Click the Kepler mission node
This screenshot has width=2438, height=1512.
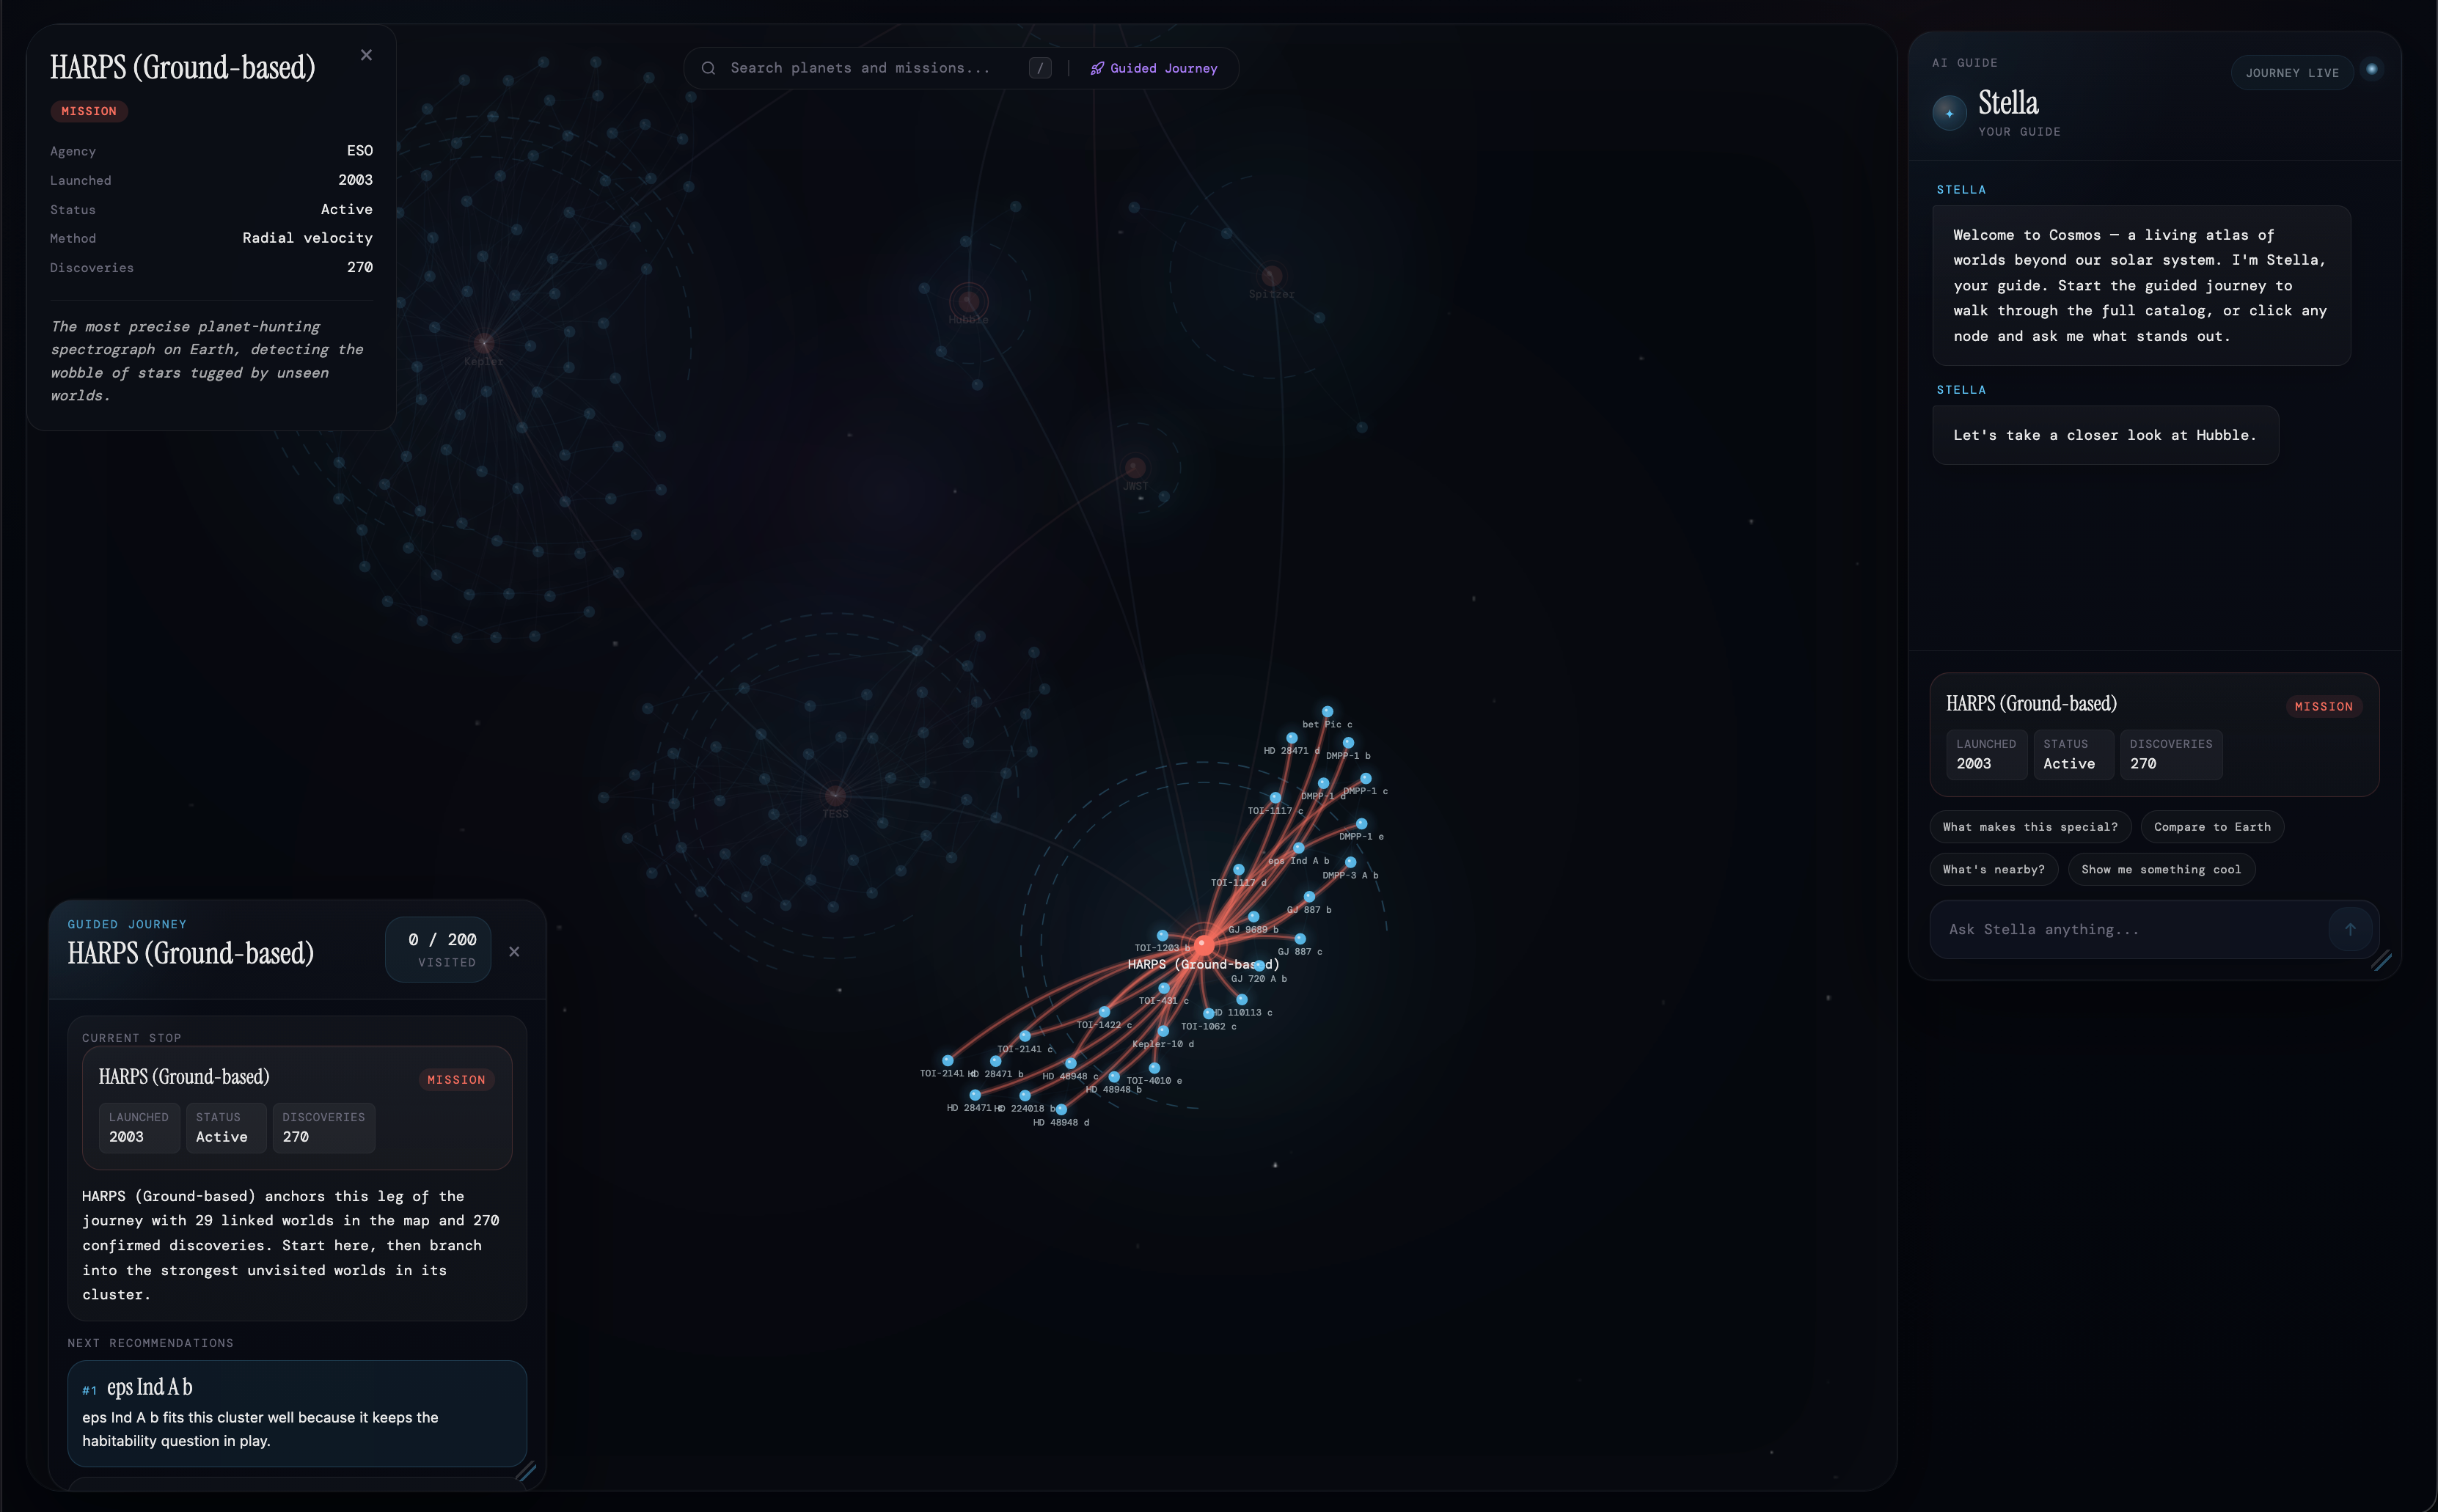click(x=484, y=344)
